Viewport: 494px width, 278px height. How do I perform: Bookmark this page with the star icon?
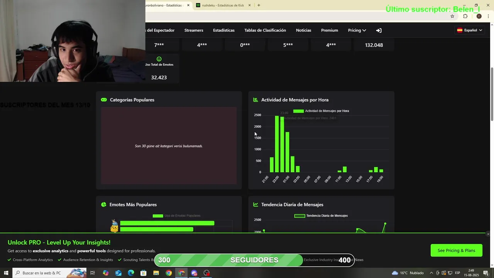click(x=452, y=16)
